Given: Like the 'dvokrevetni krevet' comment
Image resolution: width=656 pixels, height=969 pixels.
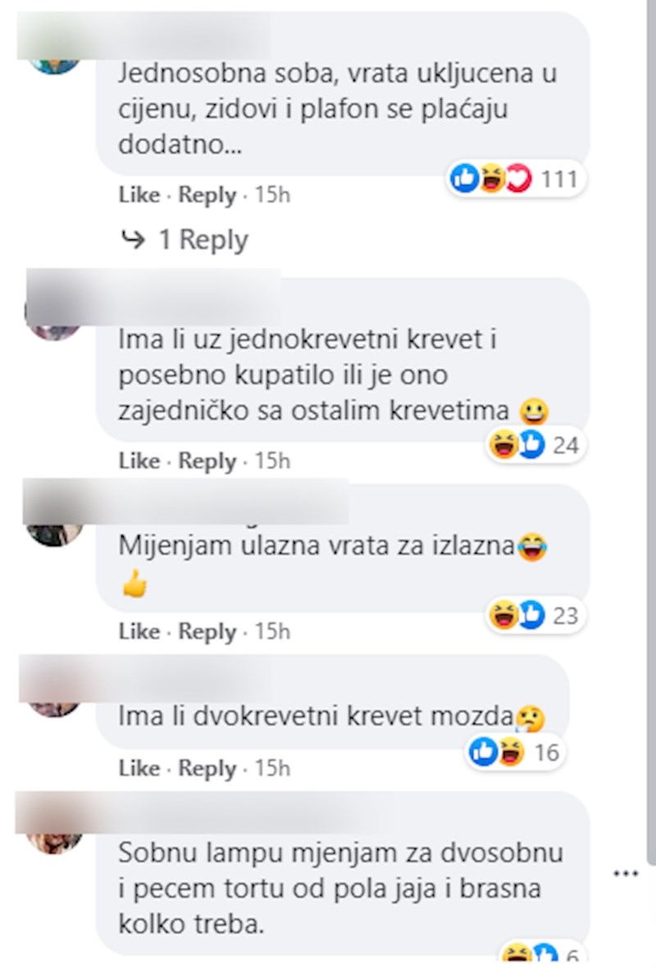Looking at the screenshot, I should [139, 767].
